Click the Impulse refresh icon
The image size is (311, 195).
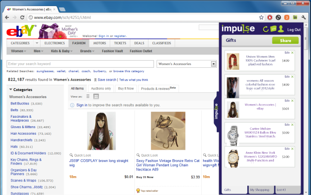point(265,29)
